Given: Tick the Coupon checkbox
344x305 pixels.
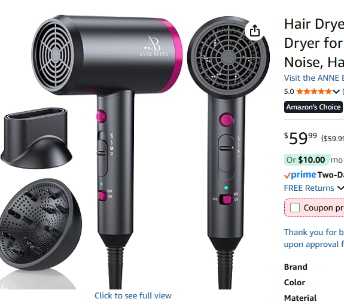Looking at the screenshot, I should [x=294, y=208].
